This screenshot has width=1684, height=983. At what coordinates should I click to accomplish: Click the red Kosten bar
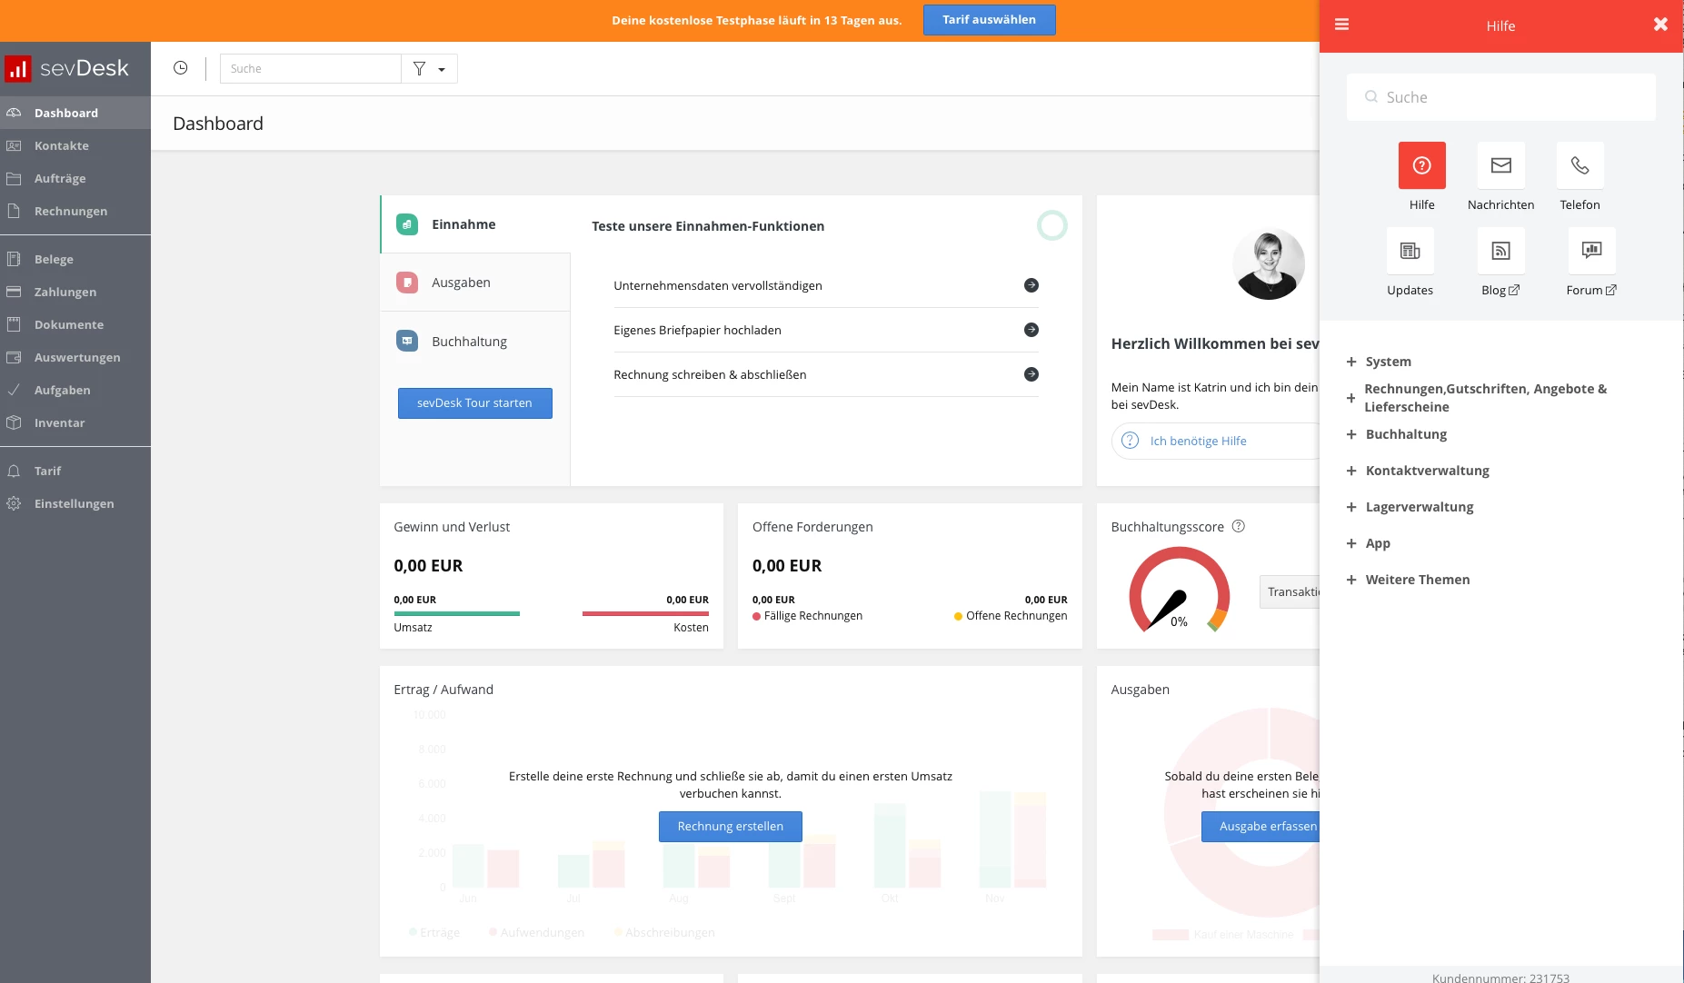pyautogui.click(x=645, y=614)
